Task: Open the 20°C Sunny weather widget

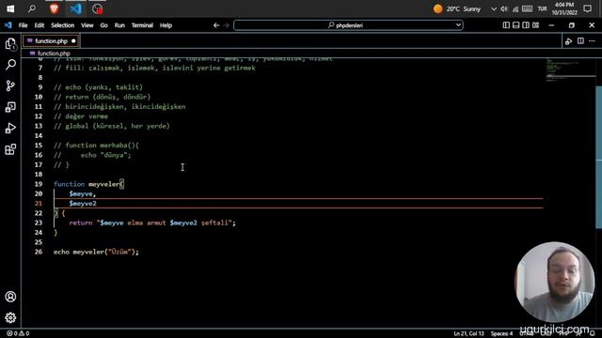Action: 457,8
